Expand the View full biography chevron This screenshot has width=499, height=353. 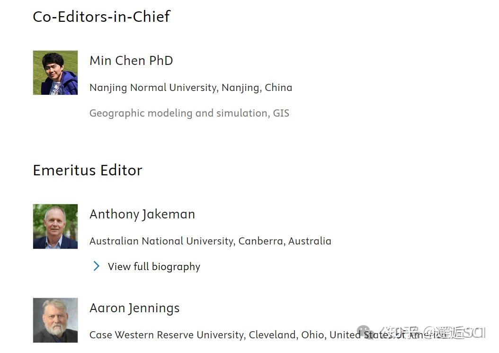click(97, 266)
